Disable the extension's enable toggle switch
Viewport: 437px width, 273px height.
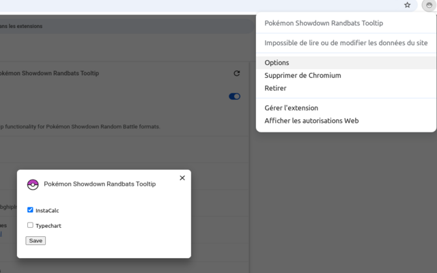tap(234, 96)
